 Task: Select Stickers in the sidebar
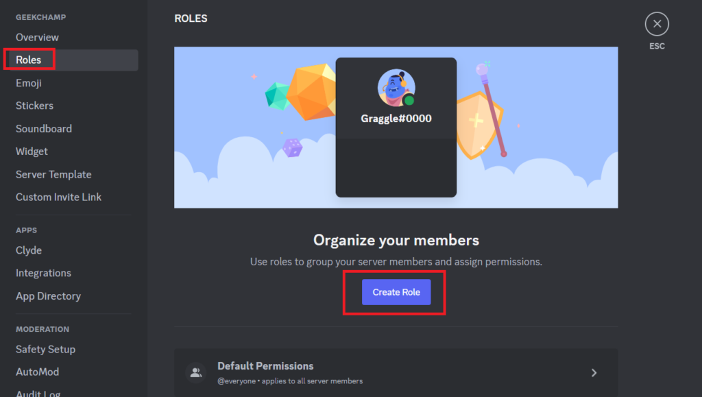(34, 106)
